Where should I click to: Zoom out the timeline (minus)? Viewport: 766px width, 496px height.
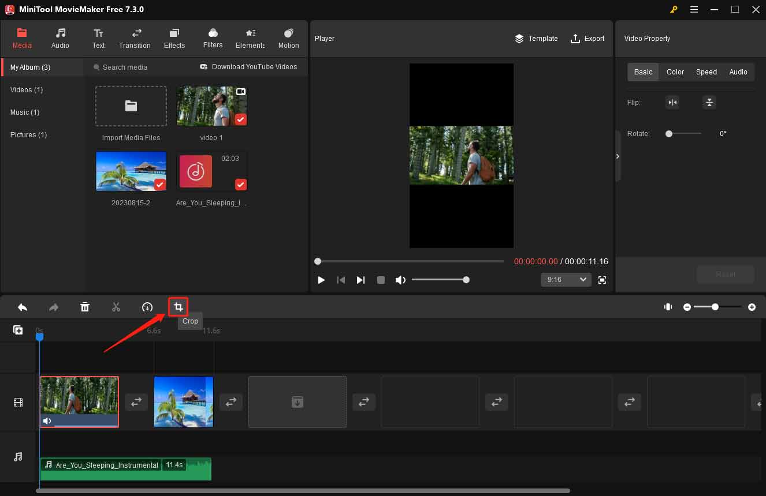[687, 307]
